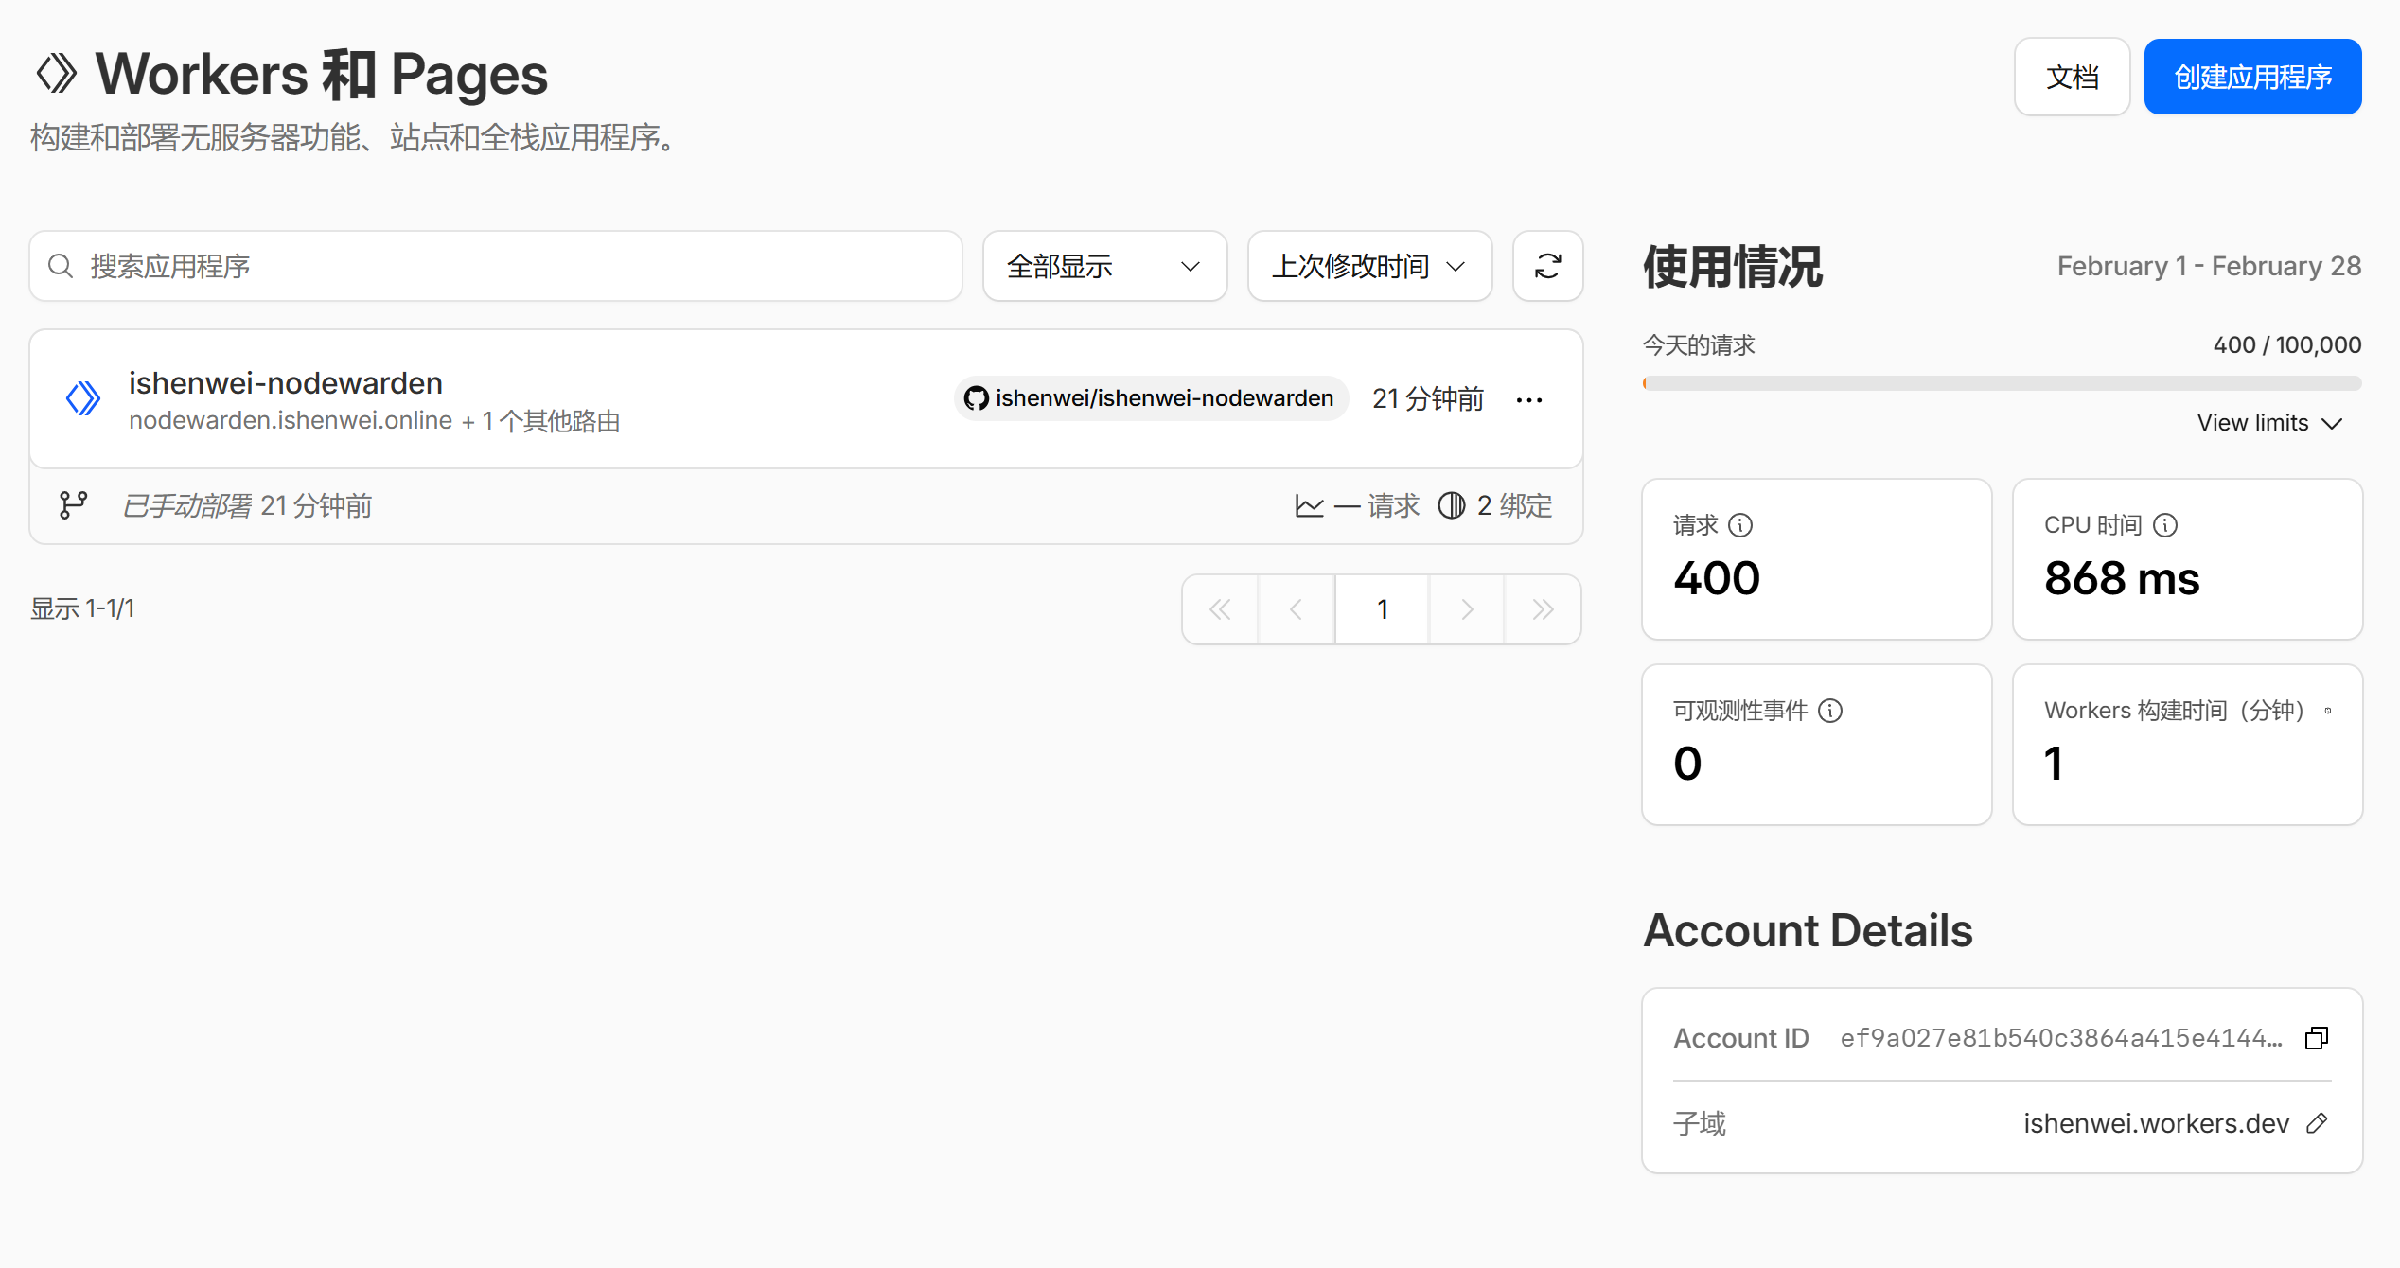Image resolution: width=2400 pixels, height=1268 pixels.
Task: Open the 文档 documentation button
Action: (x=2072, y=77)
